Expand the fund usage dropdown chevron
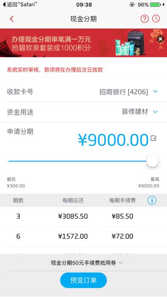 coord(155,112)
